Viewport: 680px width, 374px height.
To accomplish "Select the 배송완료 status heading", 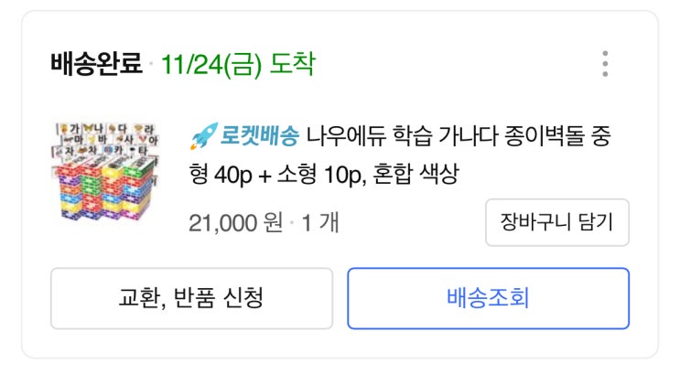I will [x=97, y=64].
